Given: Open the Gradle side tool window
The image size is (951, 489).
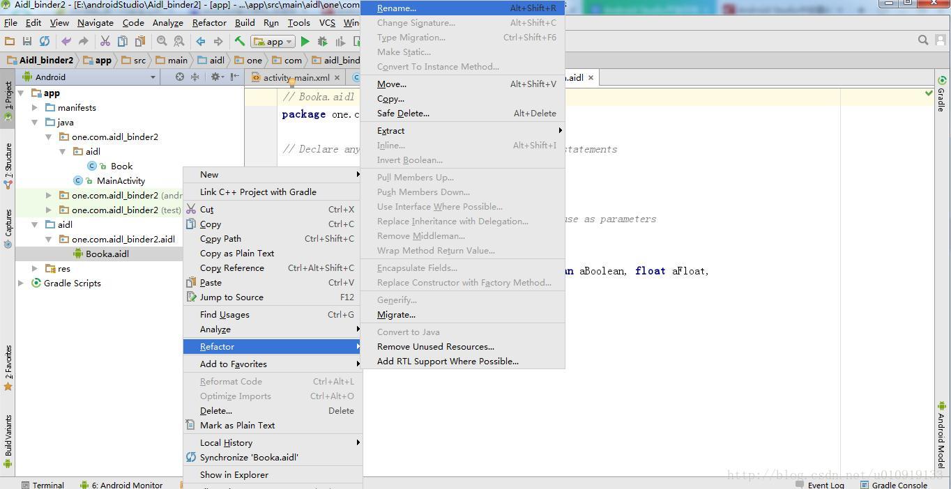Looking at the screenshot, I should pos(942,93).
